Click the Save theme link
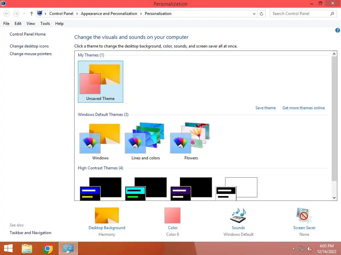This screenshot has width=341, height=255. click(x=265, y=108)
